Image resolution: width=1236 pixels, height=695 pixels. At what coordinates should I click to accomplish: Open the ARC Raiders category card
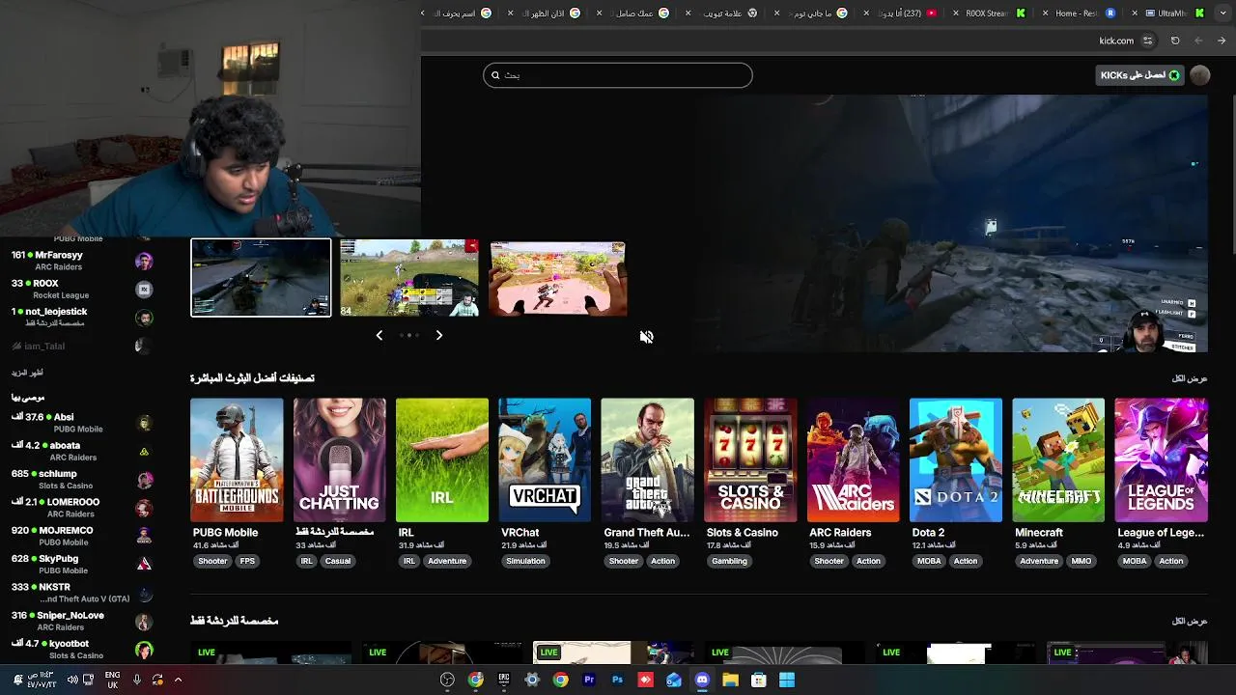[853, 460]
